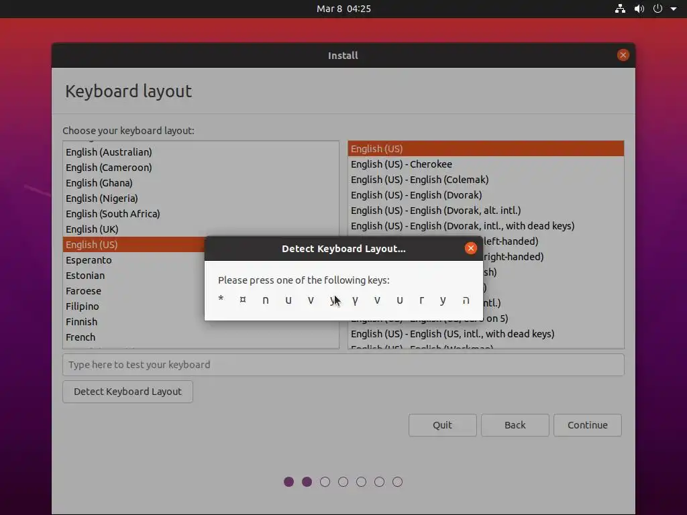The height and width of the screenshot is (515, 687).
Task: Click the Quit button
Action: pyautogui.click(x=443, y=424)
